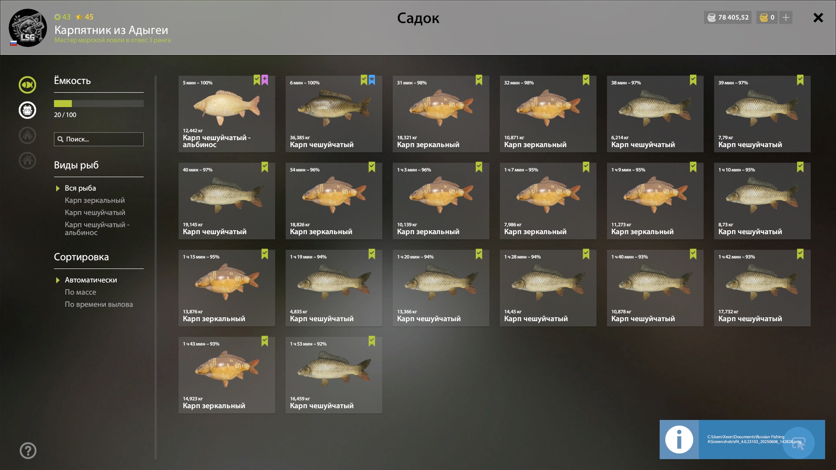The height and width of the screenshot is (470, 836).
Task: Select Вся рыба filter
Action: tap(81, 188)
